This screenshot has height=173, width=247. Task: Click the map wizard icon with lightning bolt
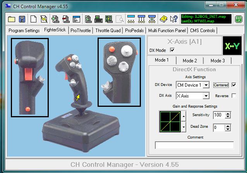[44, 19]
